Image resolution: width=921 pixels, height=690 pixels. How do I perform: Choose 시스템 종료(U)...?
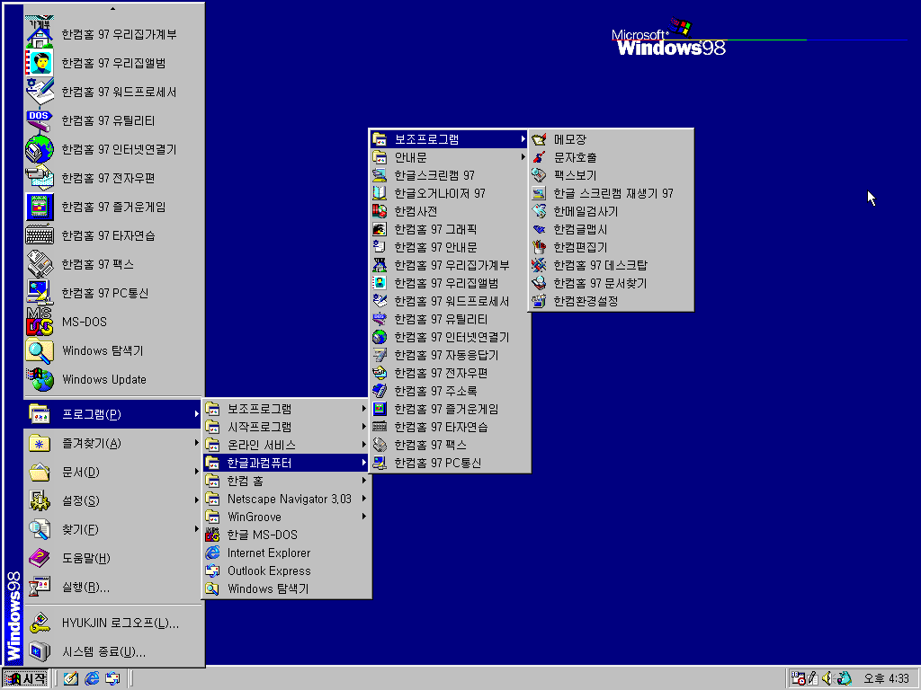coord(114,652)
